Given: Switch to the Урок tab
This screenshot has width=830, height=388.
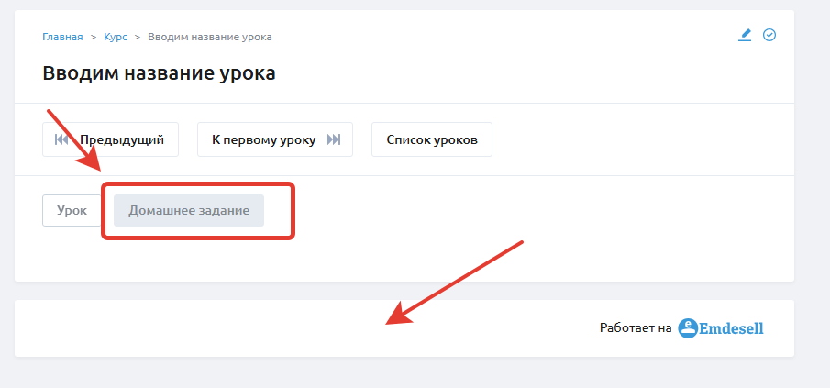Looking at the screenshot, I should tap(72, 210).
